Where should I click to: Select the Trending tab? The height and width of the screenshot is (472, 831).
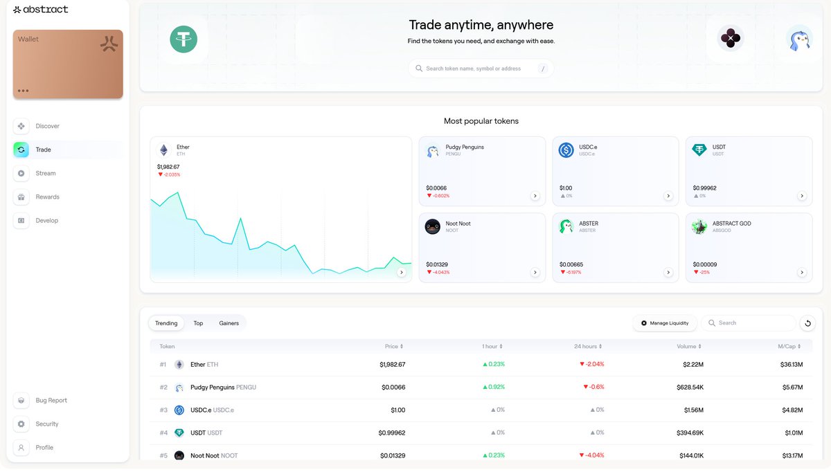pyautogui.click(x=166, y=323)
